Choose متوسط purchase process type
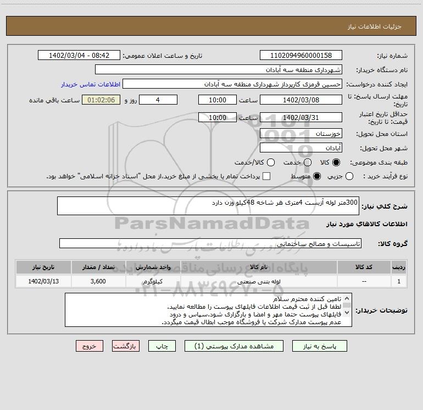 [317, 176]
